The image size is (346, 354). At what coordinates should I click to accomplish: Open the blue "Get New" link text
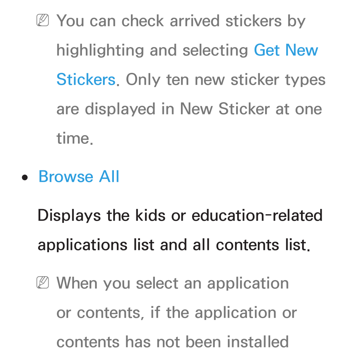tap(286, 50)
